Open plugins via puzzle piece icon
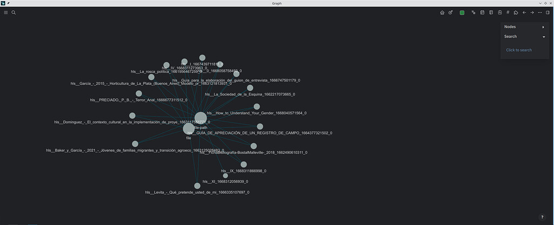Screen dimensions: 554x225 click(516, 12)
